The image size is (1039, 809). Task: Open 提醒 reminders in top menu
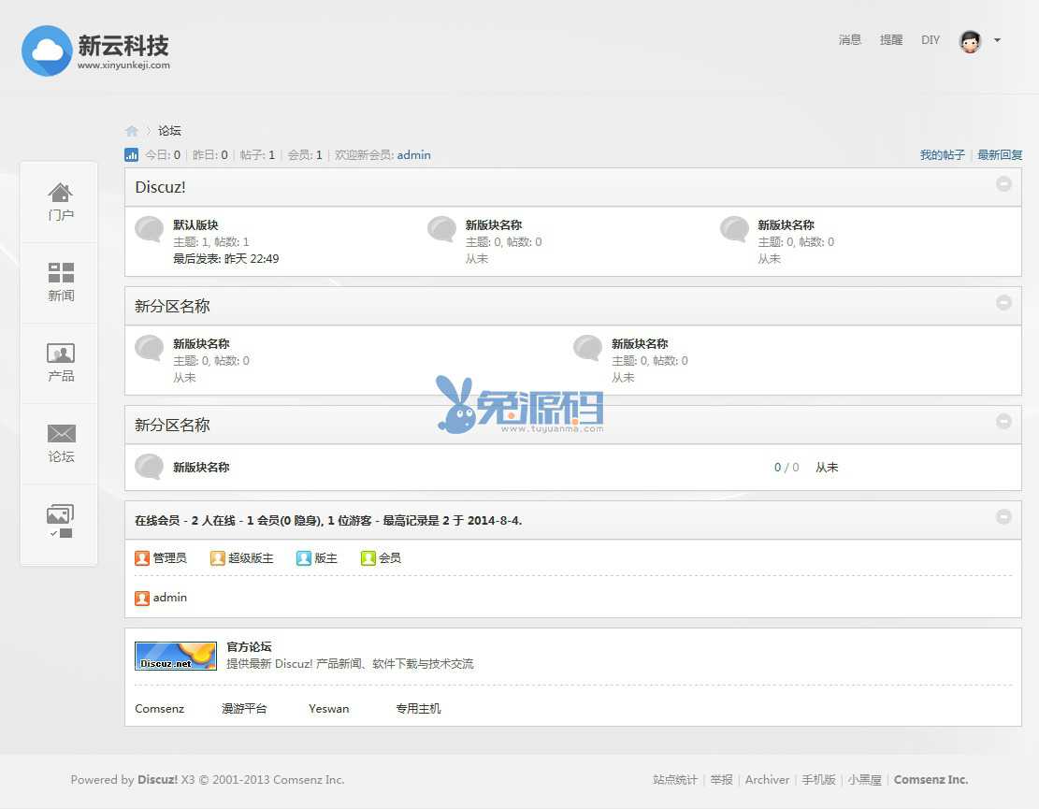pyautogui.click(x=890, y=40)
